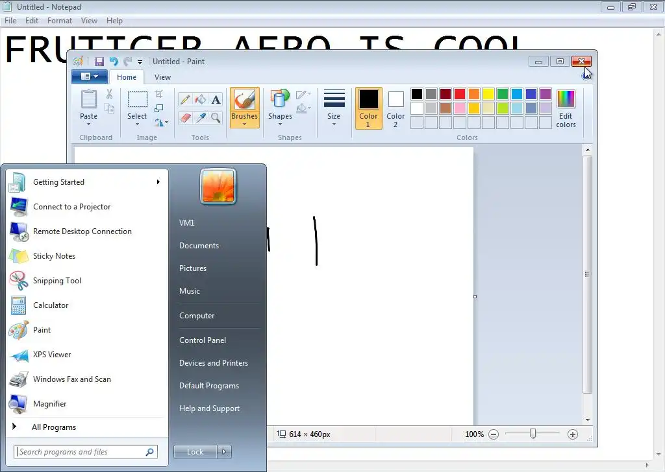Switch to the Home tab in Paint
The image size is (665, 472).
point(127,77)
